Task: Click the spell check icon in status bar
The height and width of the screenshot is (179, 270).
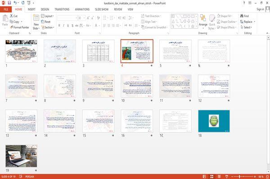Action: click(x=21, y=176)
